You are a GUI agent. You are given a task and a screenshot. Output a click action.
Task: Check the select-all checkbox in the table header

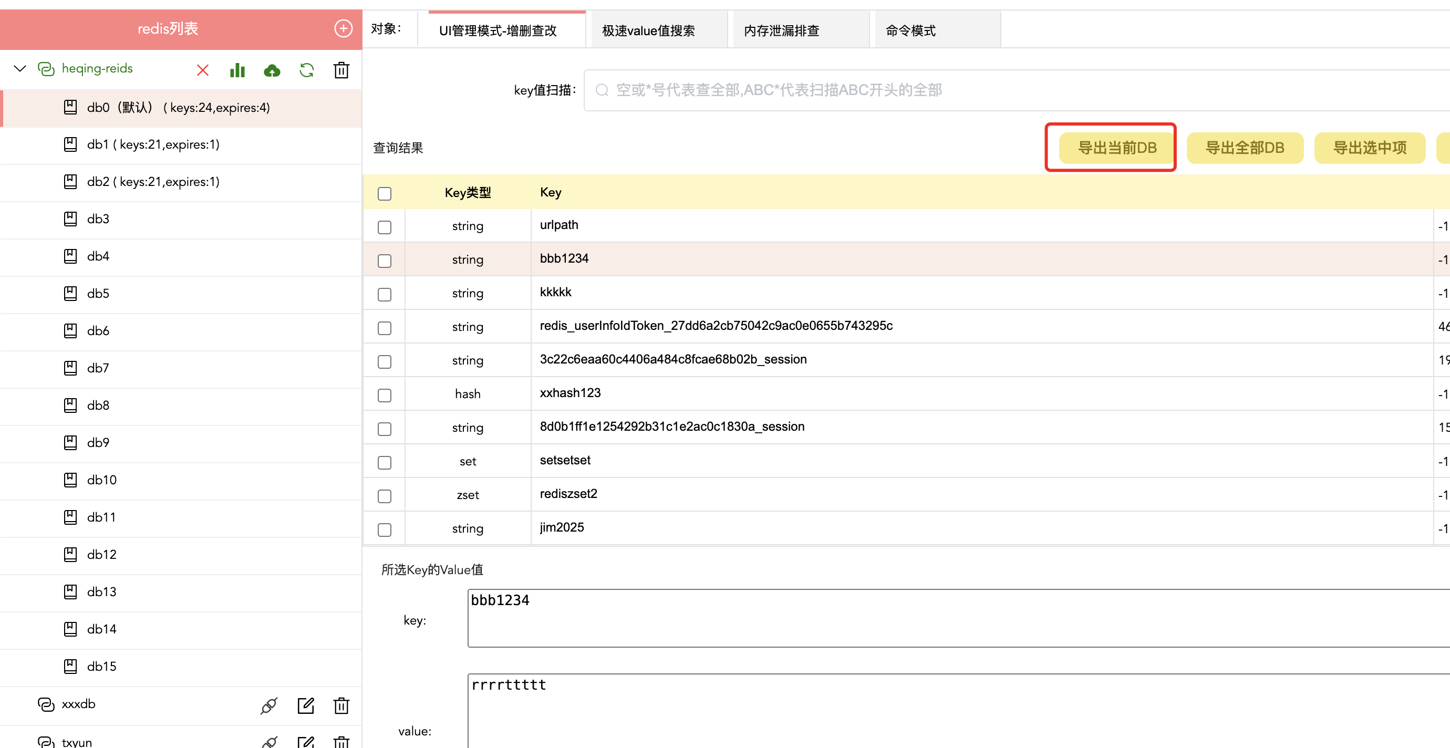(x=385, y=193)
